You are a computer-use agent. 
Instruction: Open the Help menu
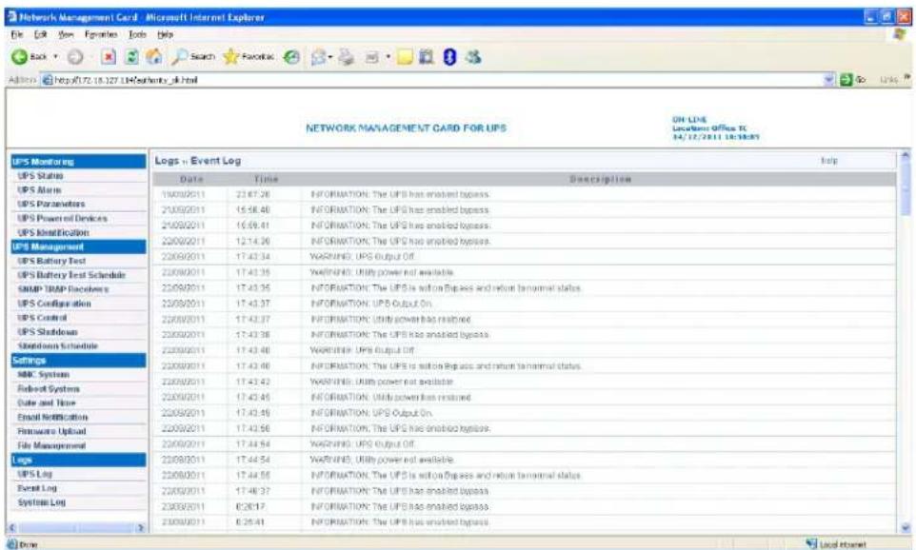(166, 35)
